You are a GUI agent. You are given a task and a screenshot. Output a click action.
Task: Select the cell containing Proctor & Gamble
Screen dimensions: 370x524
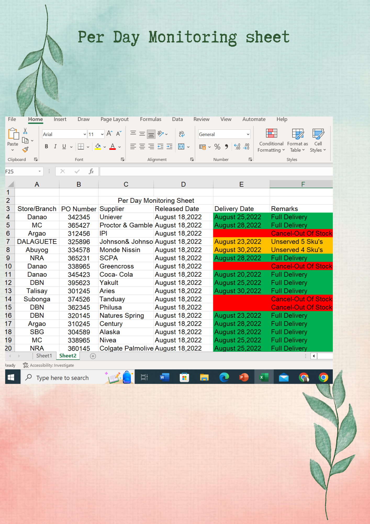126,225
